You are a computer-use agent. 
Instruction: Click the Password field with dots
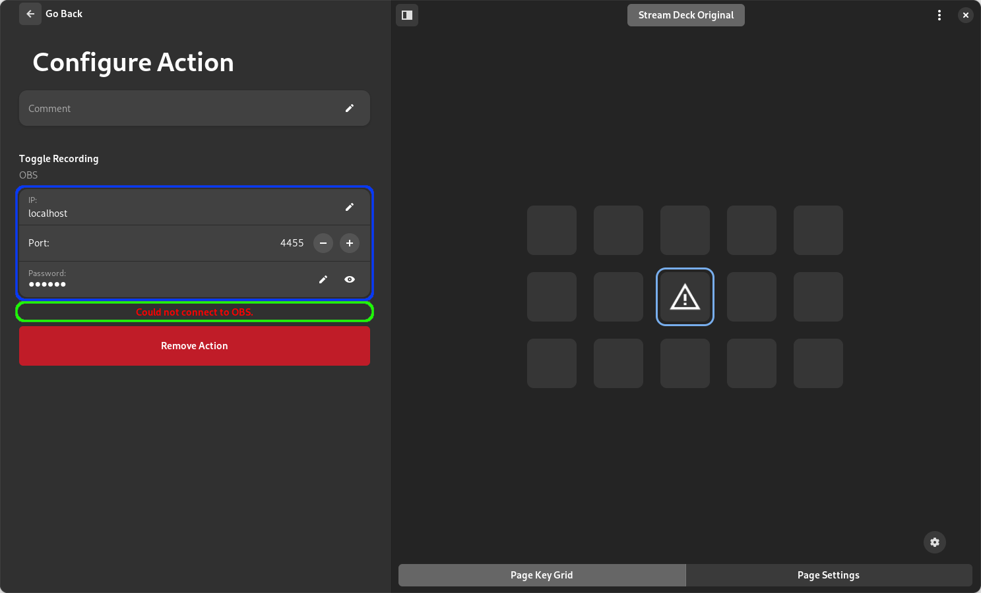click(x=195, y=279)
